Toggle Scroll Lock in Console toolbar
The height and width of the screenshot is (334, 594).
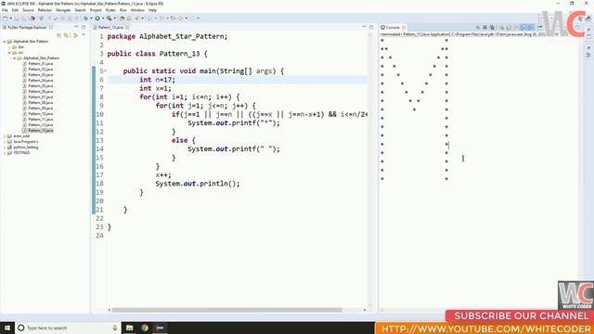point(509,27)
